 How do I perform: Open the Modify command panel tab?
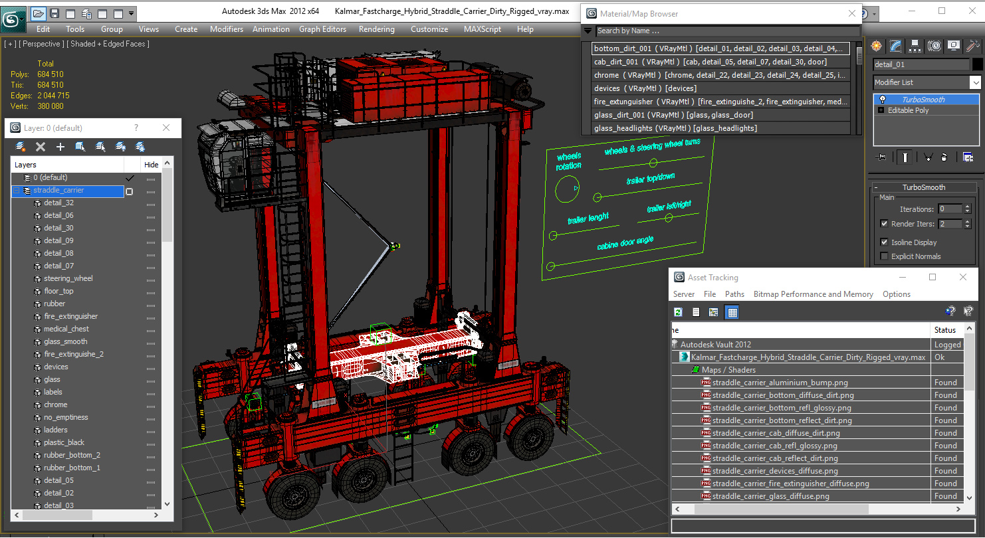pos(896,46)
